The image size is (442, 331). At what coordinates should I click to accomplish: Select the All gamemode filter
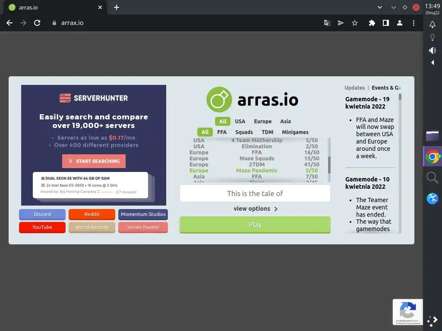click(x=205, y=132)
